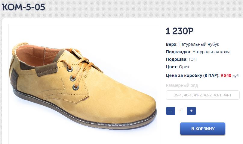This screenshot has height=144, width=243.
Task: Click the metal eyelets on the shoe
Action: click(72, 78)
